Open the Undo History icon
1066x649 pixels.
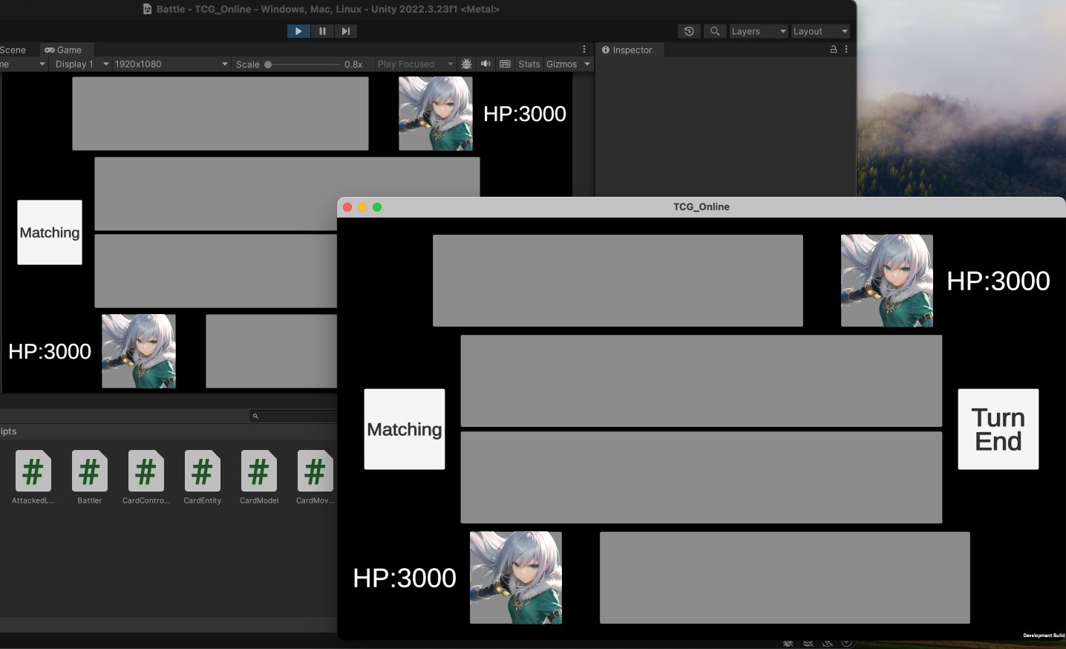coord(689,31)
